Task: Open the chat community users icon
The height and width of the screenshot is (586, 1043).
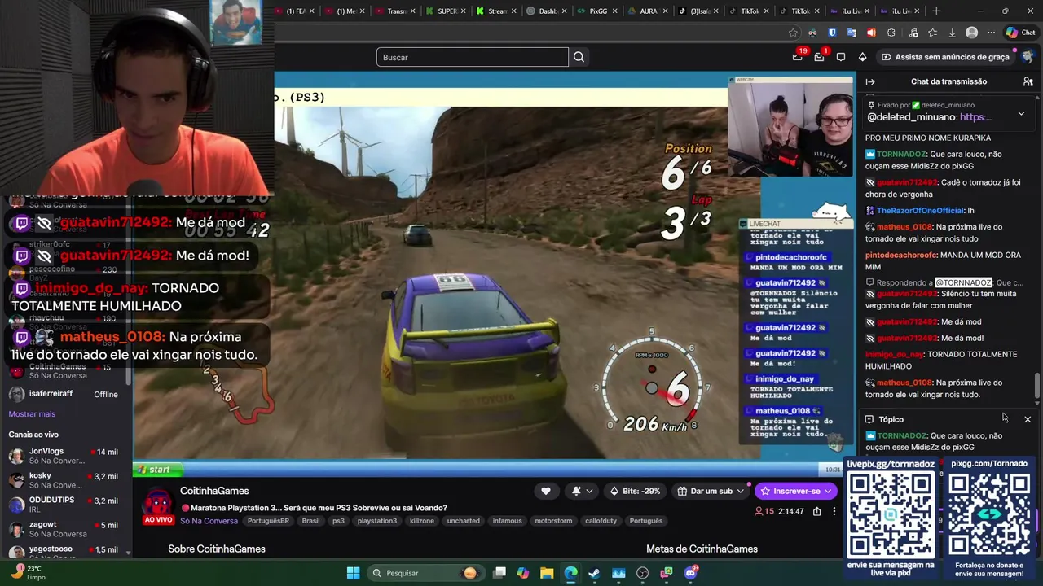Action: [1028, 81]
